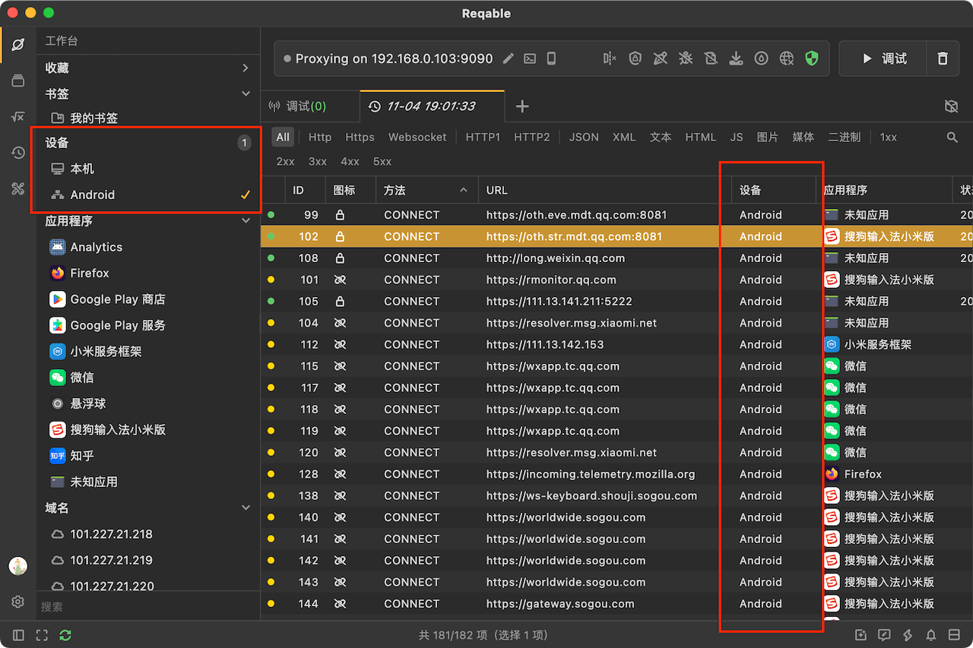Image resolution: width=973 pixels, height=648 pixels.
Task: Select the 11-04 19:01:33 session tab
Action: click(x=431, y=106)
